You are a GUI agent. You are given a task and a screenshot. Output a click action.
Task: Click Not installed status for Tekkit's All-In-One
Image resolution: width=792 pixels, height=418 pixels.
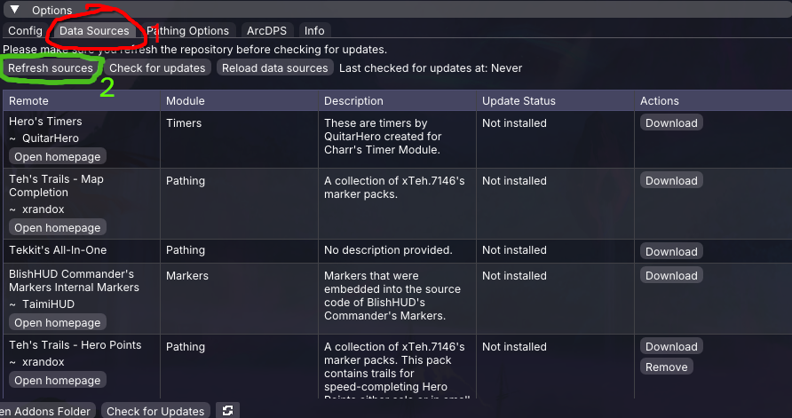514,250
